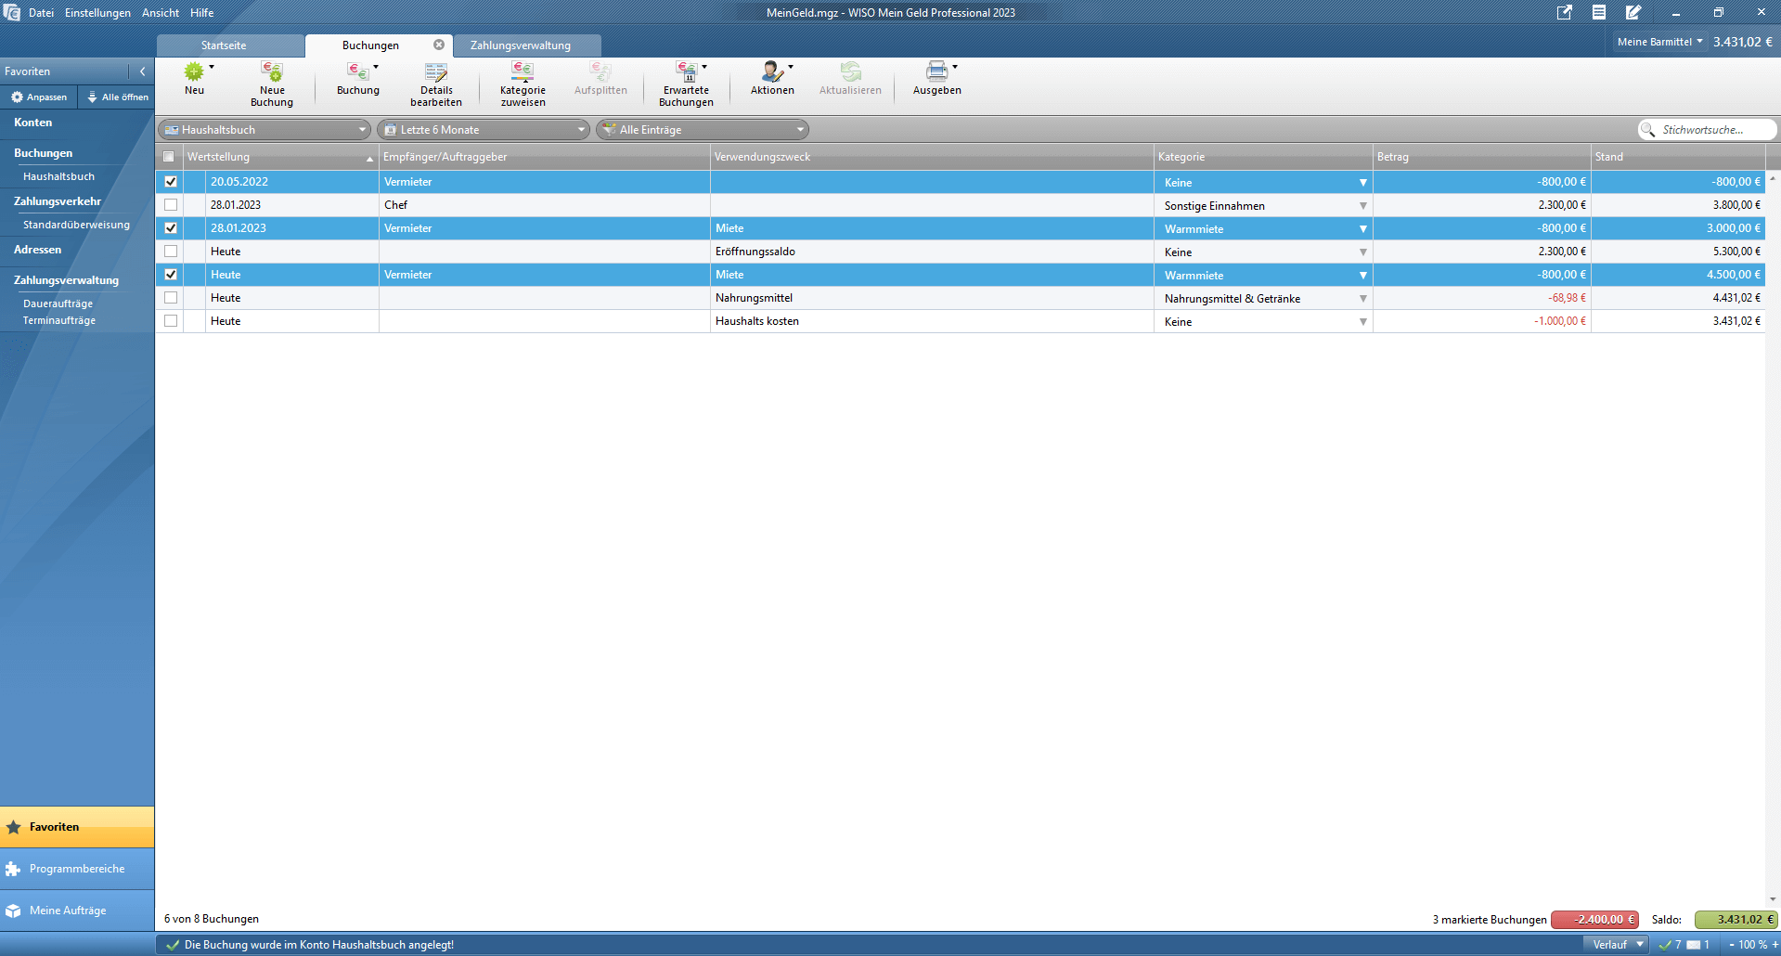
Task: Click the share icon in the title bar
Action: coord(1565,12)
